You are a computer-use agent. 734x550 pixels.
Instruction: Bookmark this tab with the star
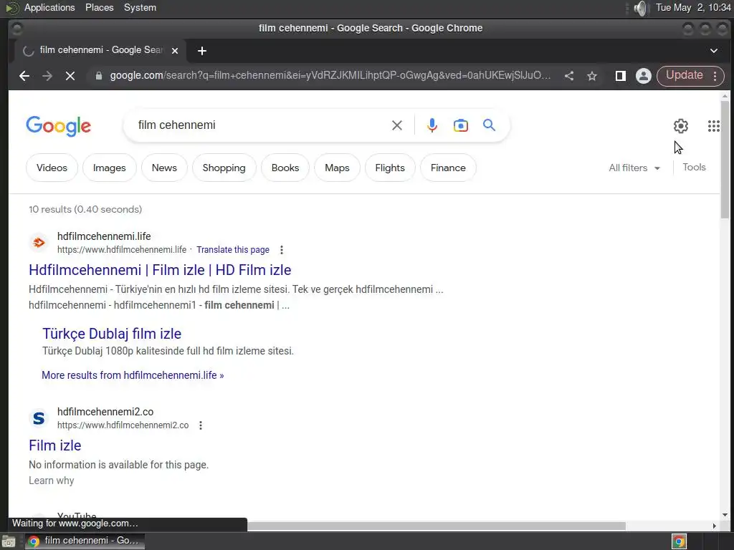point(592,76)
